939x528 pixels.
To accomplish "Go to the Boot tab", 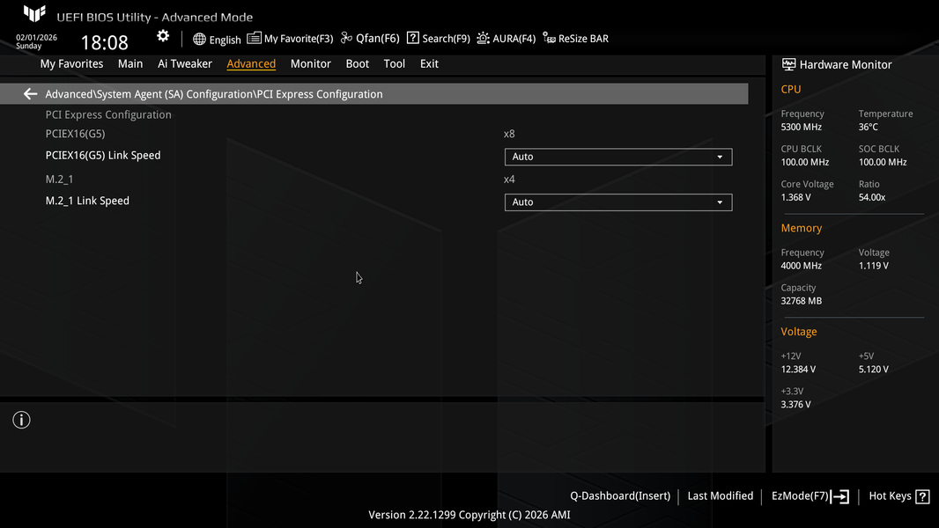I will pos(357,63).
